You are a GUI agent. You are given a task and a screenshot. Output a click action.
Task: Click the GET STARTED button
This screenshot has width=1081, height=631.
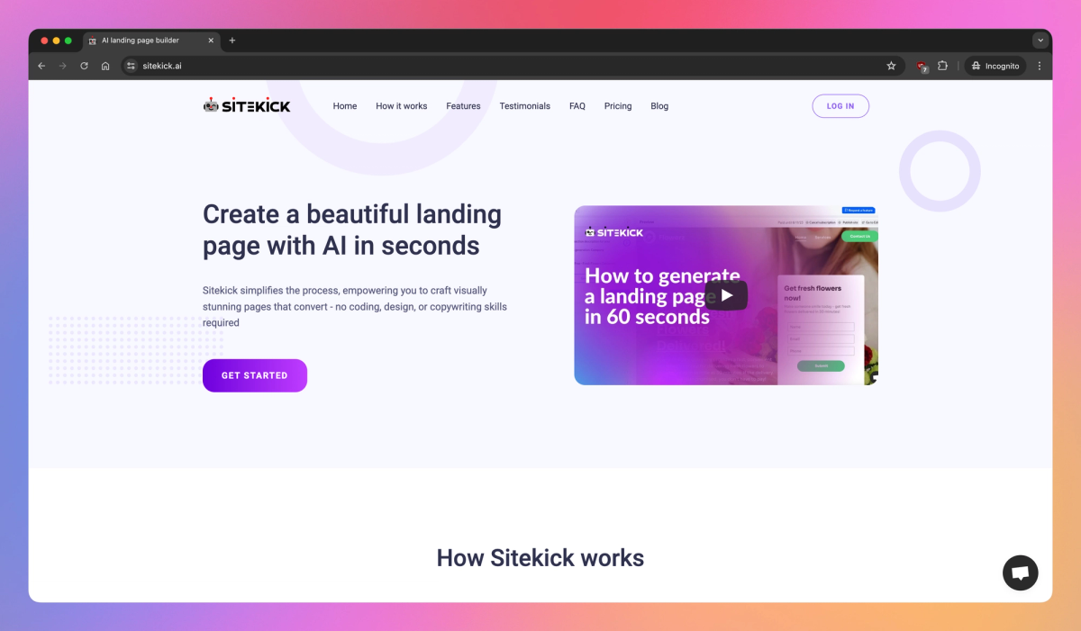click(255, 375)
